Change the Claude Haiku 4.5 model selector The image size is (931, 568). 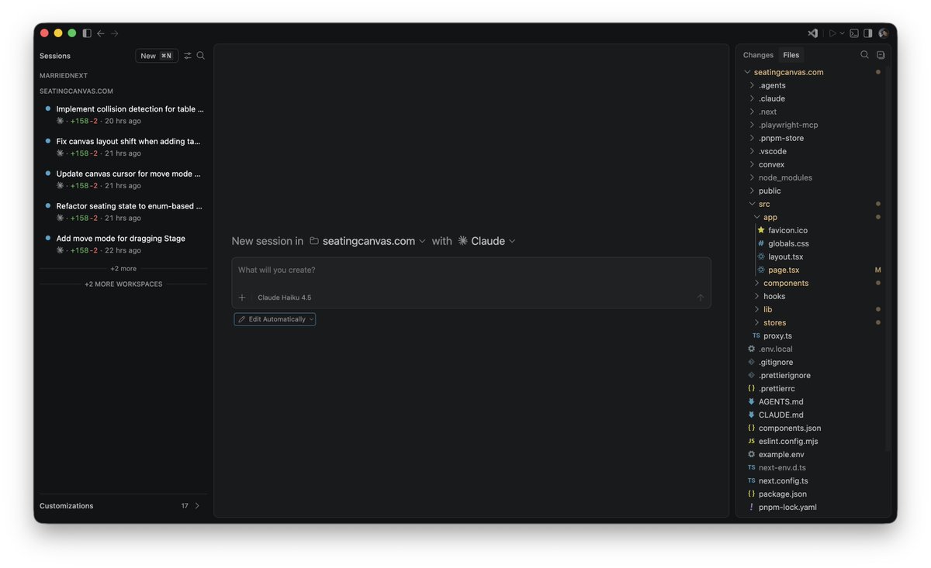coord(285,298)
